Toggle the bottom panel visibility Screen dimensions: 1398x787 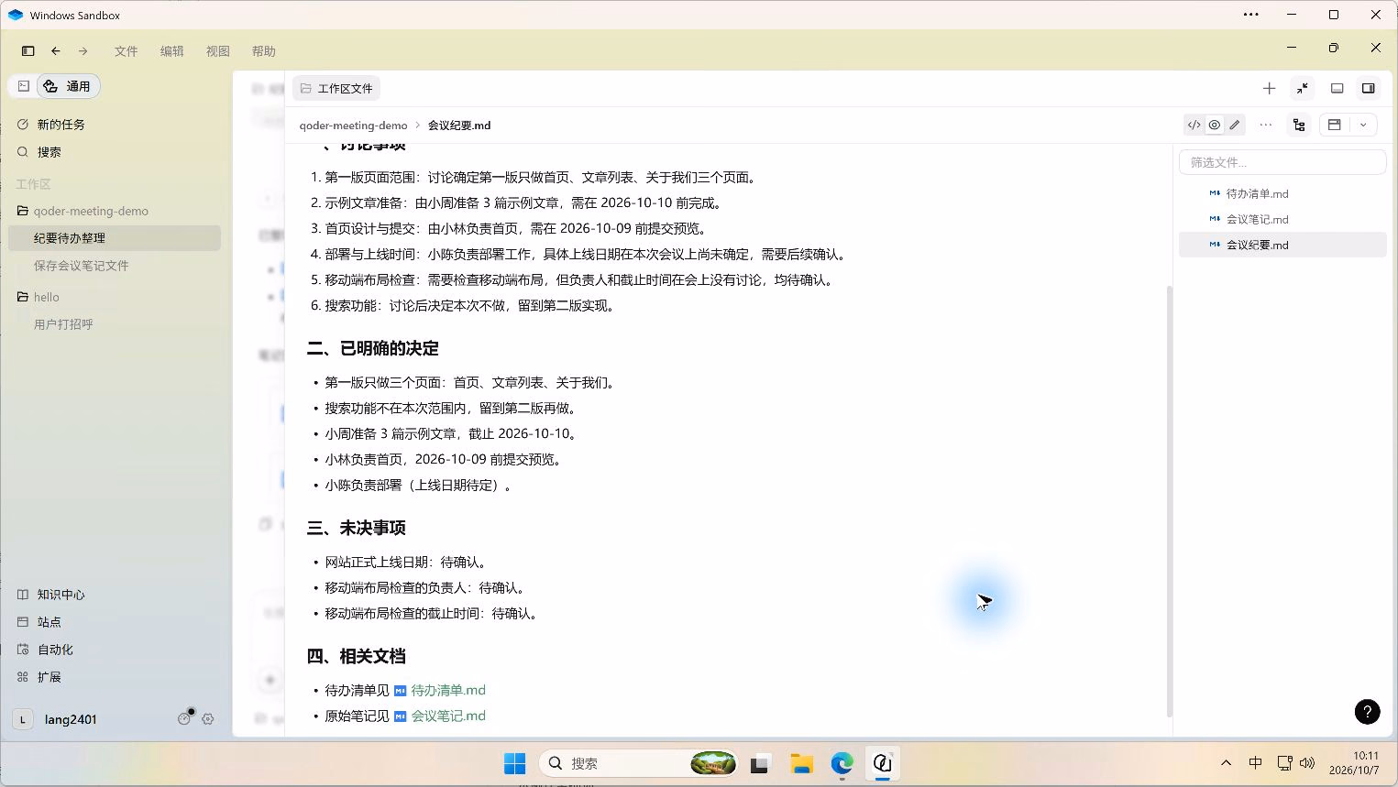1337,88
